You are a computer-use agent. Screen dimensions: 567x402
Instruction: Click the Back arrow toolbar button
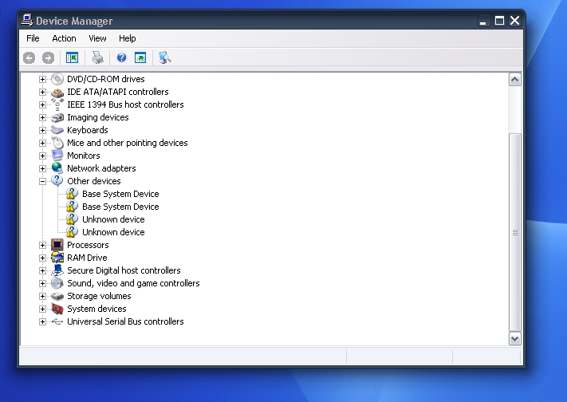(29, 58)
